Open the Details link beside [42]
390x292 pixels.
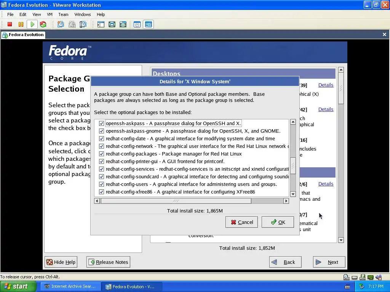click(x=326, y=109)
